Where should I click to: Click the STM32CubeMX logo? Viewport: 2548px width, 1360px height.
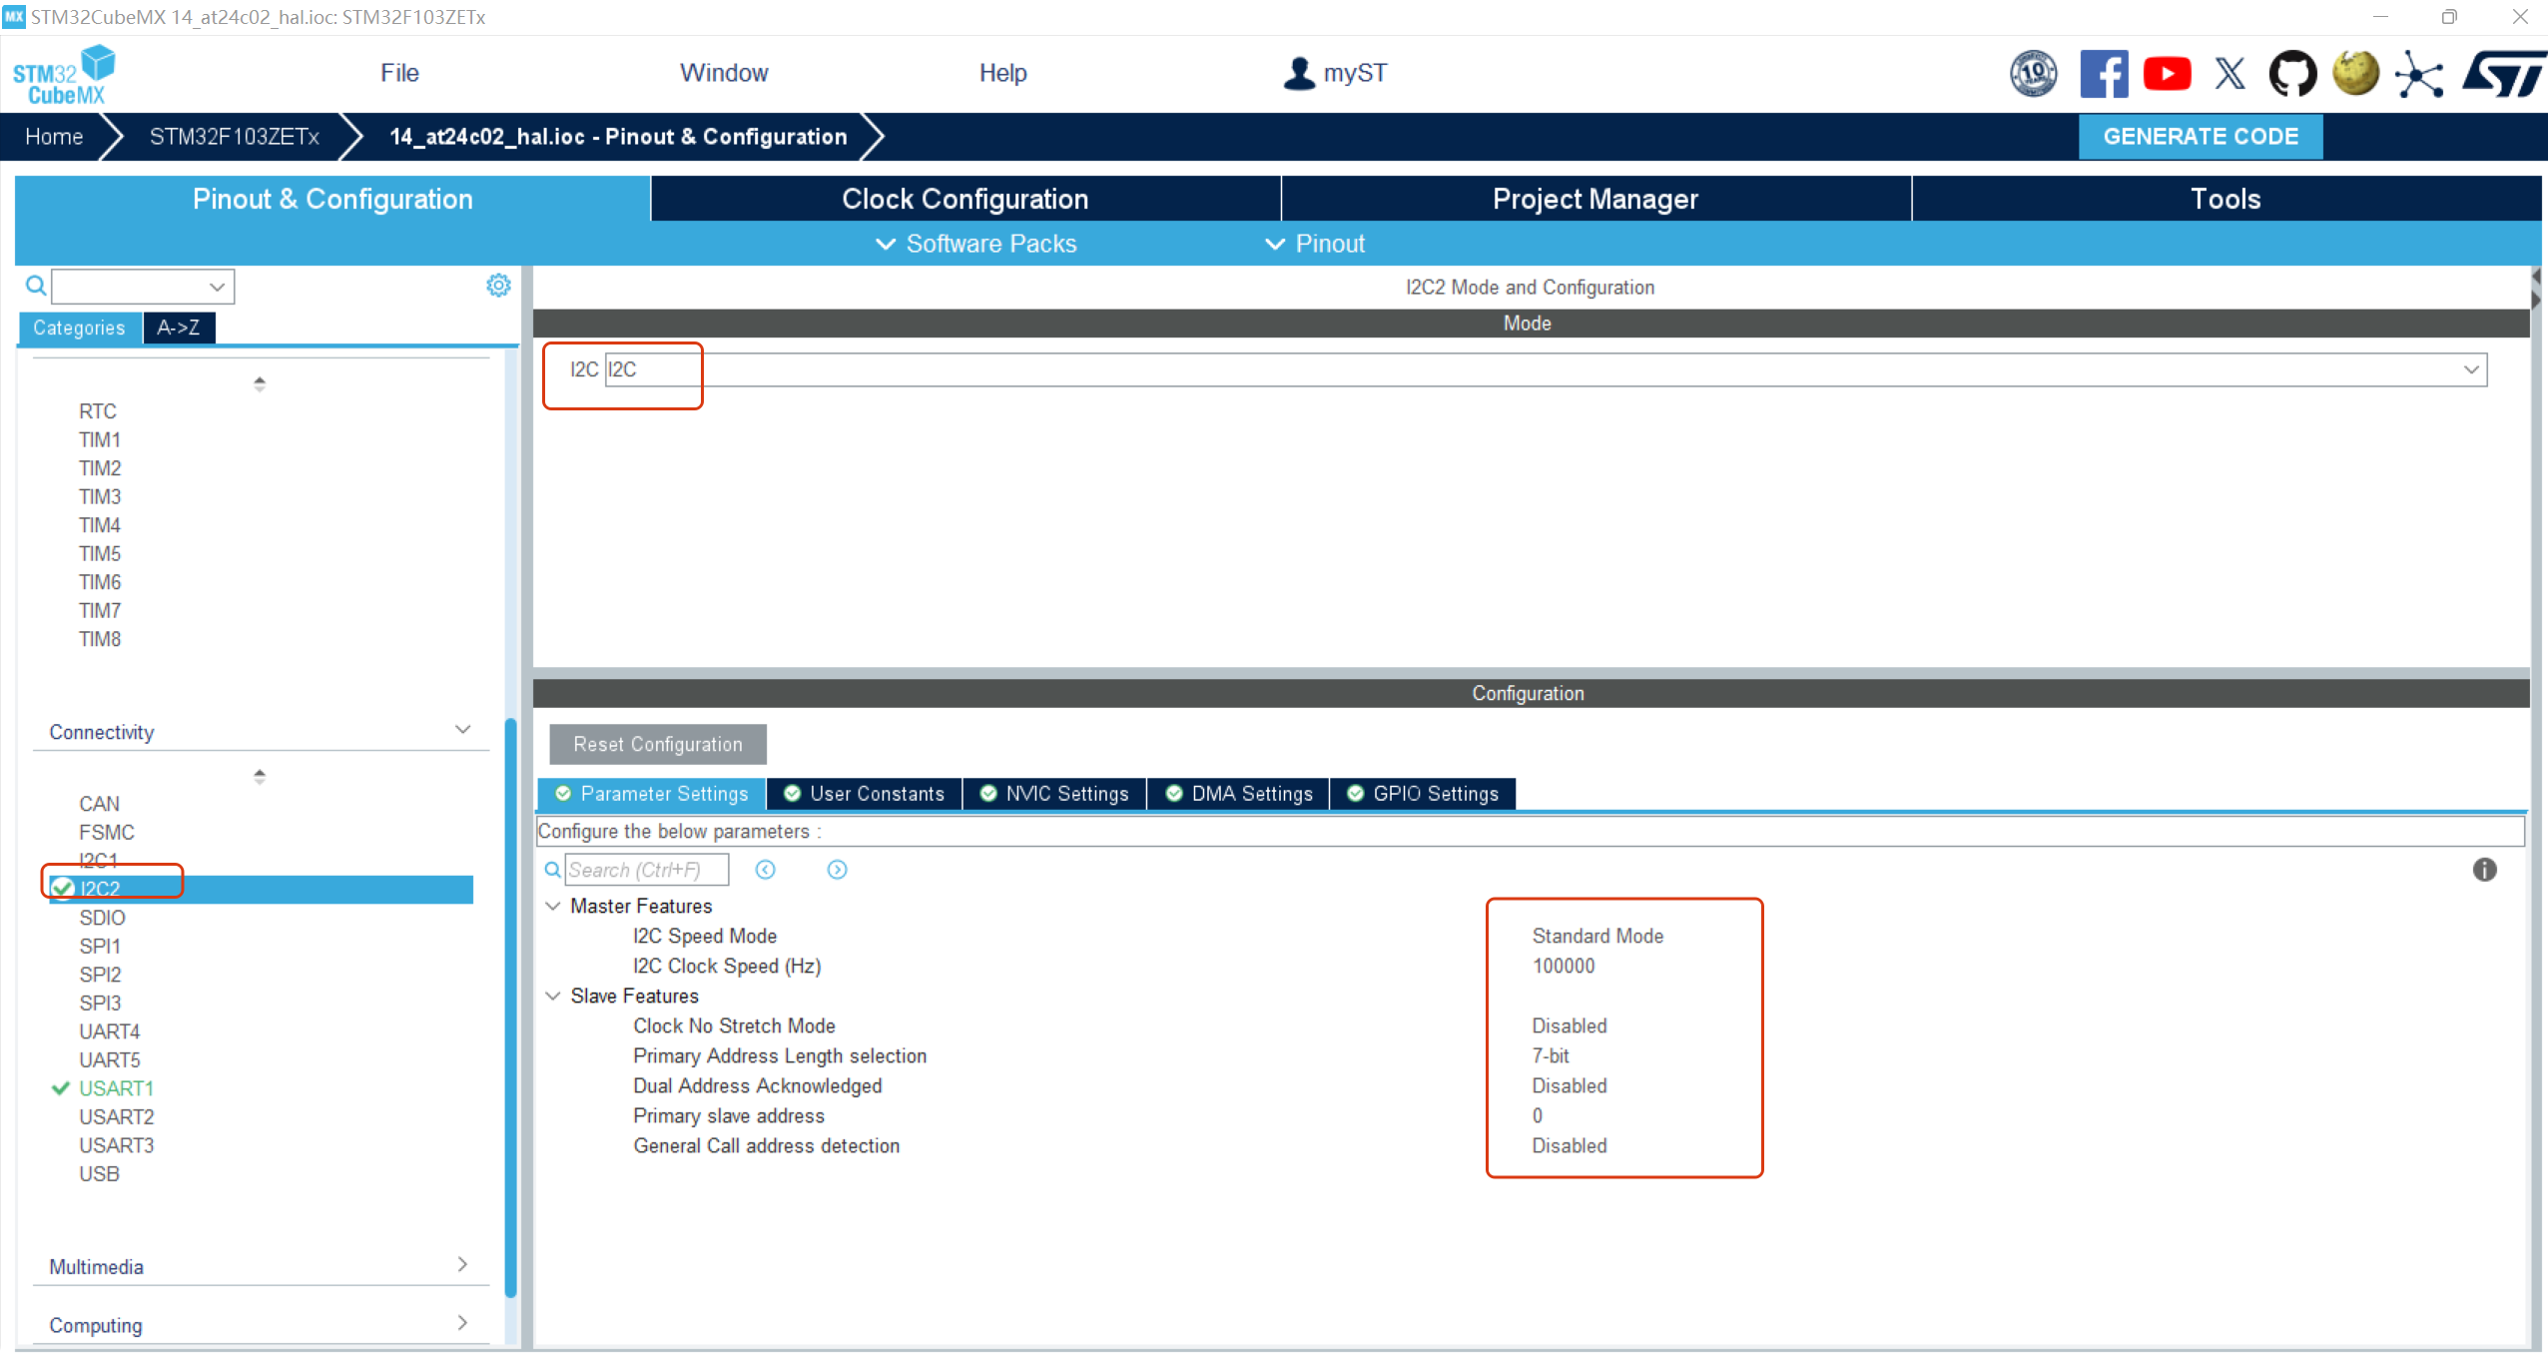(64, 75)
